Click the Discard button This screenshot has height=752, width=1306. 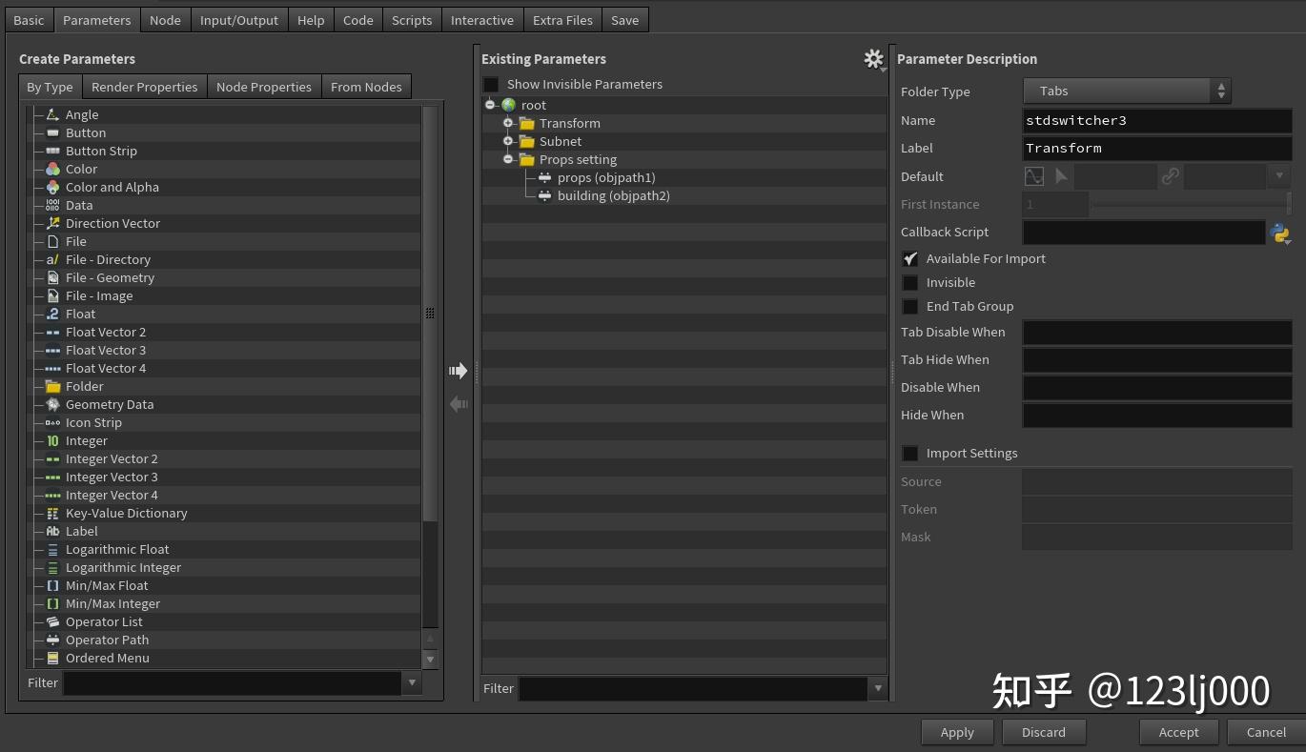(1043, 732)
